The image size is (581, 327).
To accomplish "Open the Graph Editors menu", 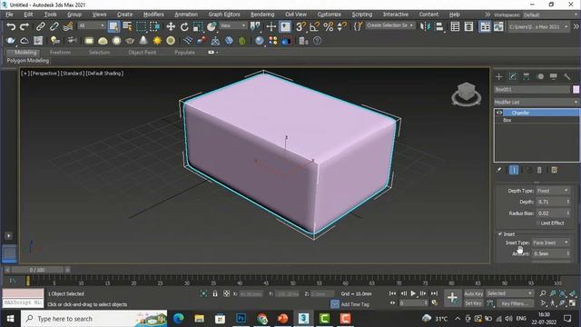I will pos(224,15).
